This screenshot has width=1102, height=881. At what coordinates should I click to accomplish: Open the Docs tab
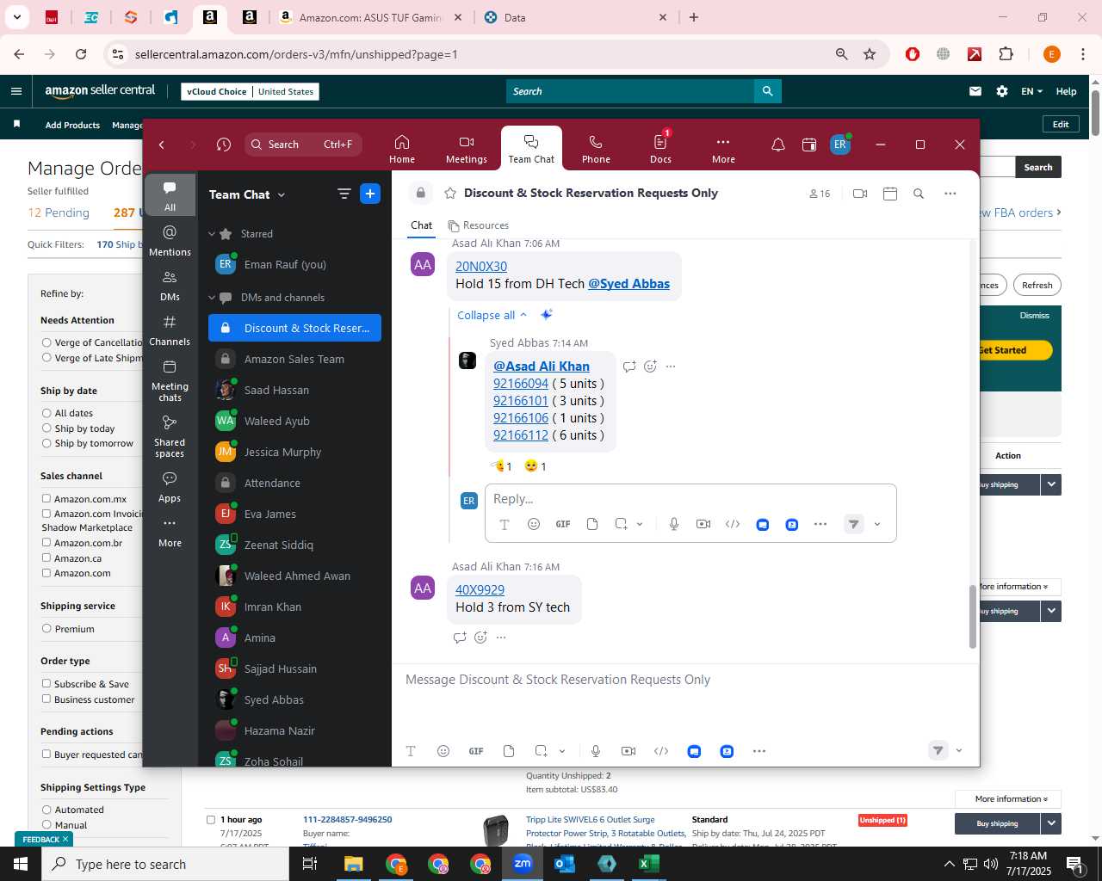coord(660,149)
